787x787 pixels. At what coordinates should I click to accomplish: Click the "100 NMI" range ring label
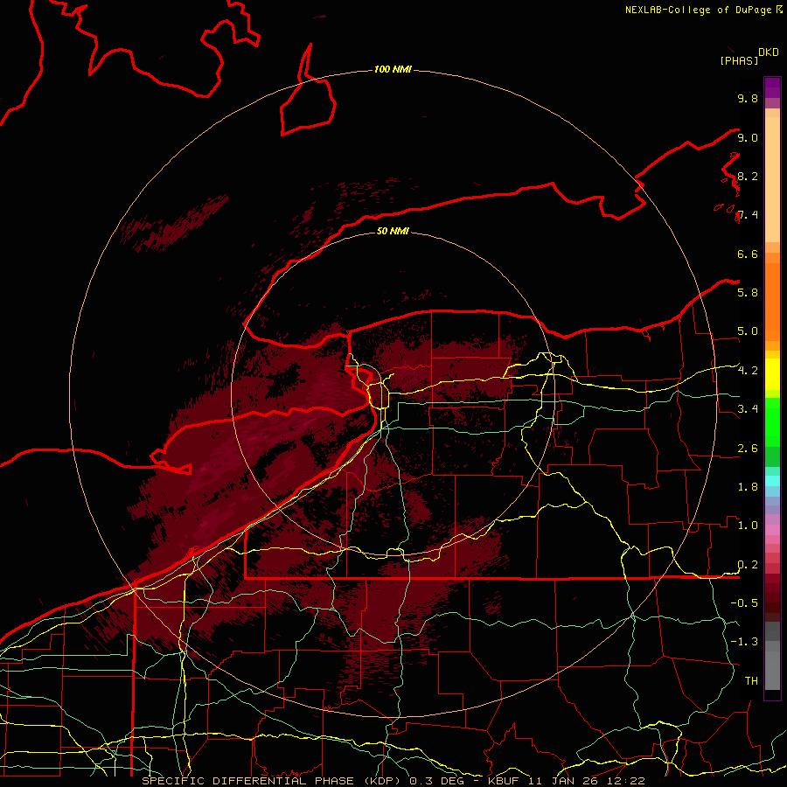point(393,69)
